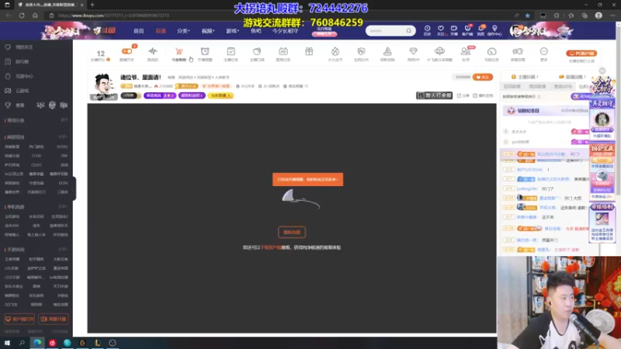The image size is (621, 349).
Task: Select the 今夕长相守 navigation tab
Action: pos(285,31)
